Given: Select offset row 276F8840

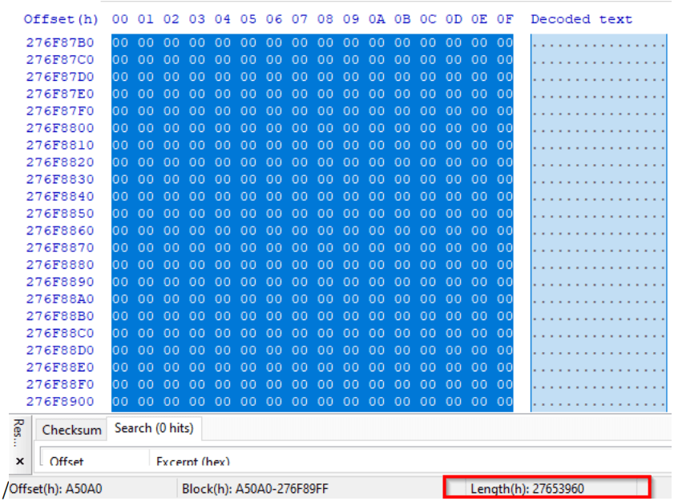Looking at the screenshot, I should click(60, 197).
